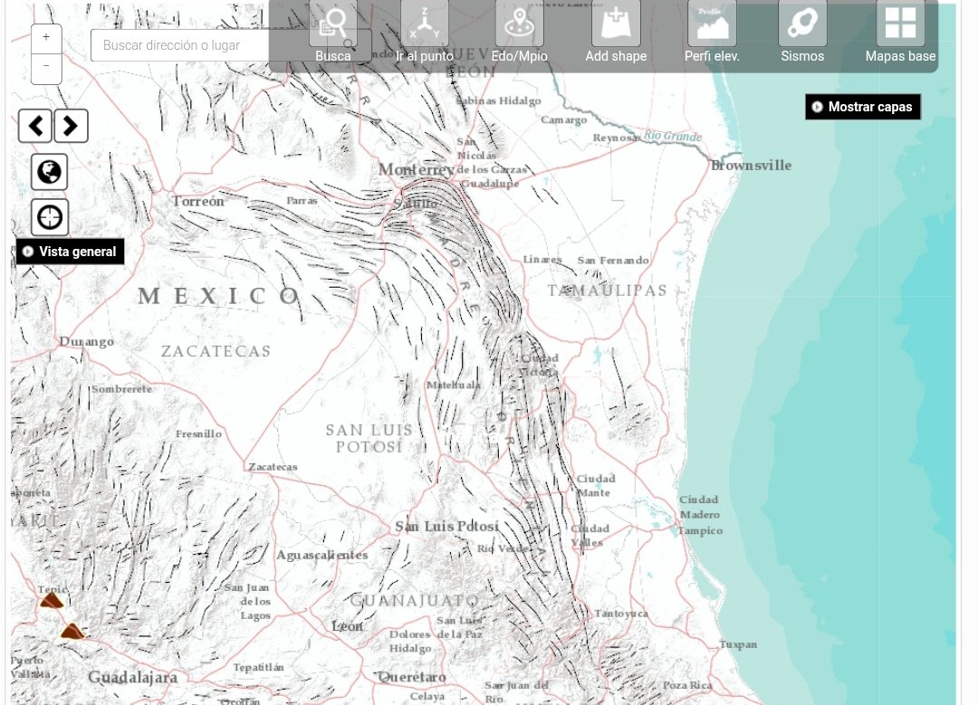The height and width of the screenshot is (705, 978).
Task: Click the TAMAULIPAS state label
Action: tap(608, 291)
